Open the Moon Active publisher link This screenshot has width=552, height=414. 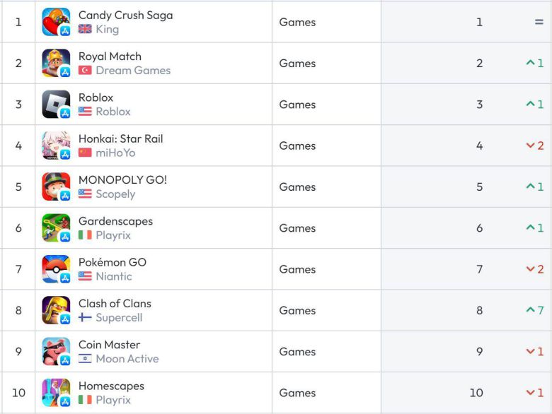coord(127,359)
